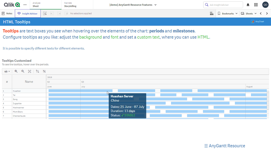Toggle the Notes panel

[x=7, y=14]
